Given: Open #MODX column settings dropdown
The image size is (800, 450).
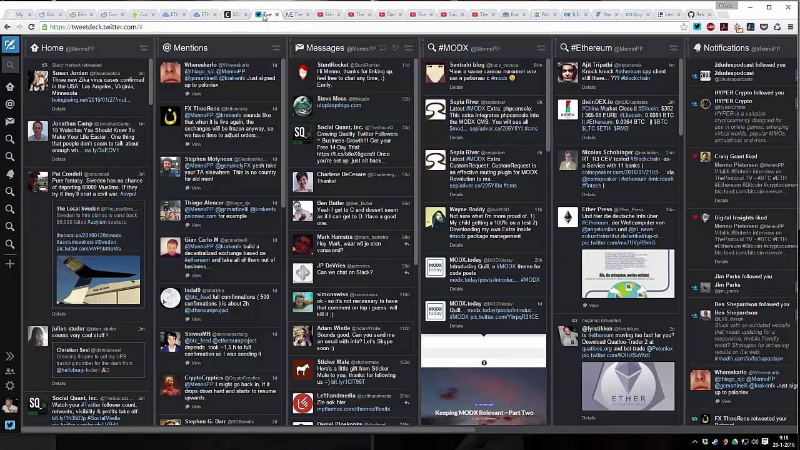Looking at the screenshot, I should coord(541,48).
